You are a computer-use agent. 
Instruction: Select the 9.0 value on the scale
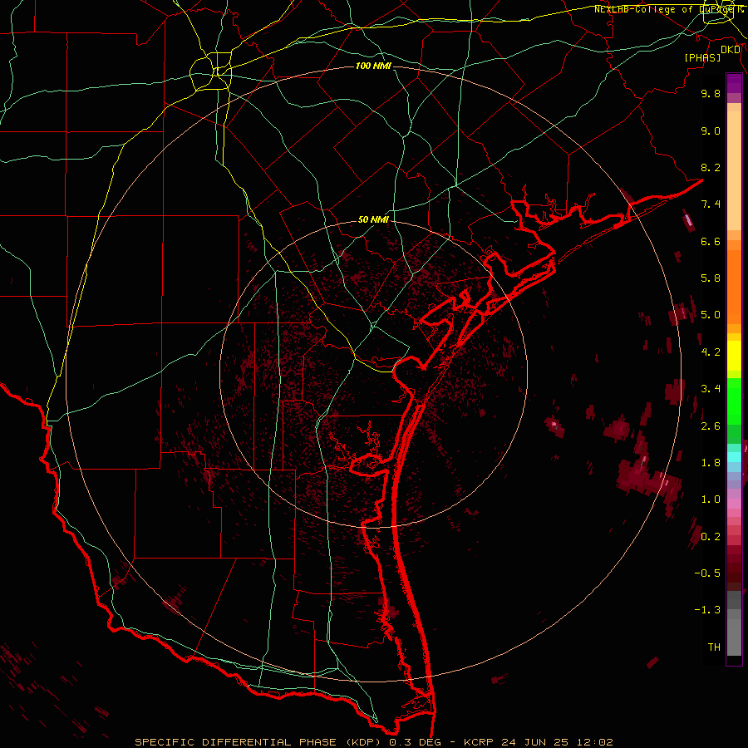tap(711, 130)
